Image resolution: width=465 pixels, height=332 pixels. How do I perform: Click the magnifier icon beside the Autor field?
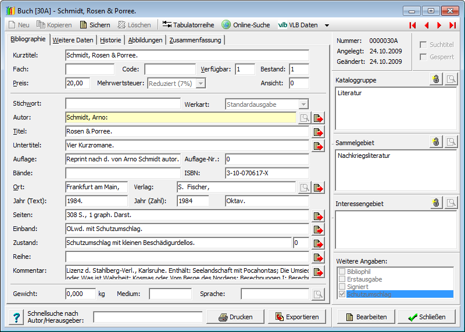(304, 118)
